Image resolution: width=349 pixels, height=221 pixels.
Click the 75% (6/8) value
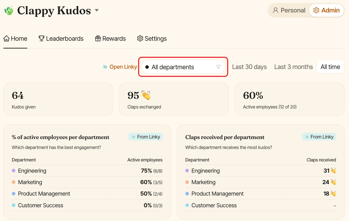point(152,171)
